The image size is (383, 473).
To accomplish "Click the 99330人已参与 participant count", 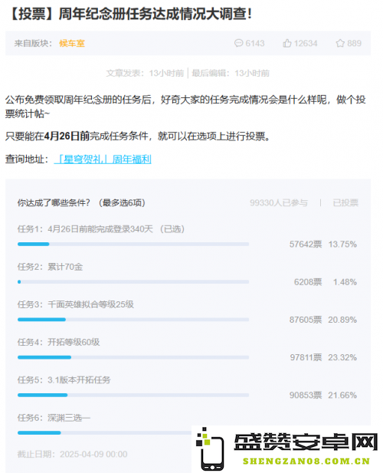I will [279, 202].
